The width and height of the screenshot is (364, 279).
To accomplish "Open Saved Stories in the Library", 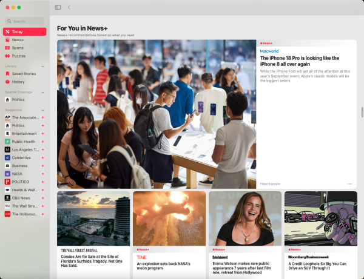I will click(x=25, y=74).
